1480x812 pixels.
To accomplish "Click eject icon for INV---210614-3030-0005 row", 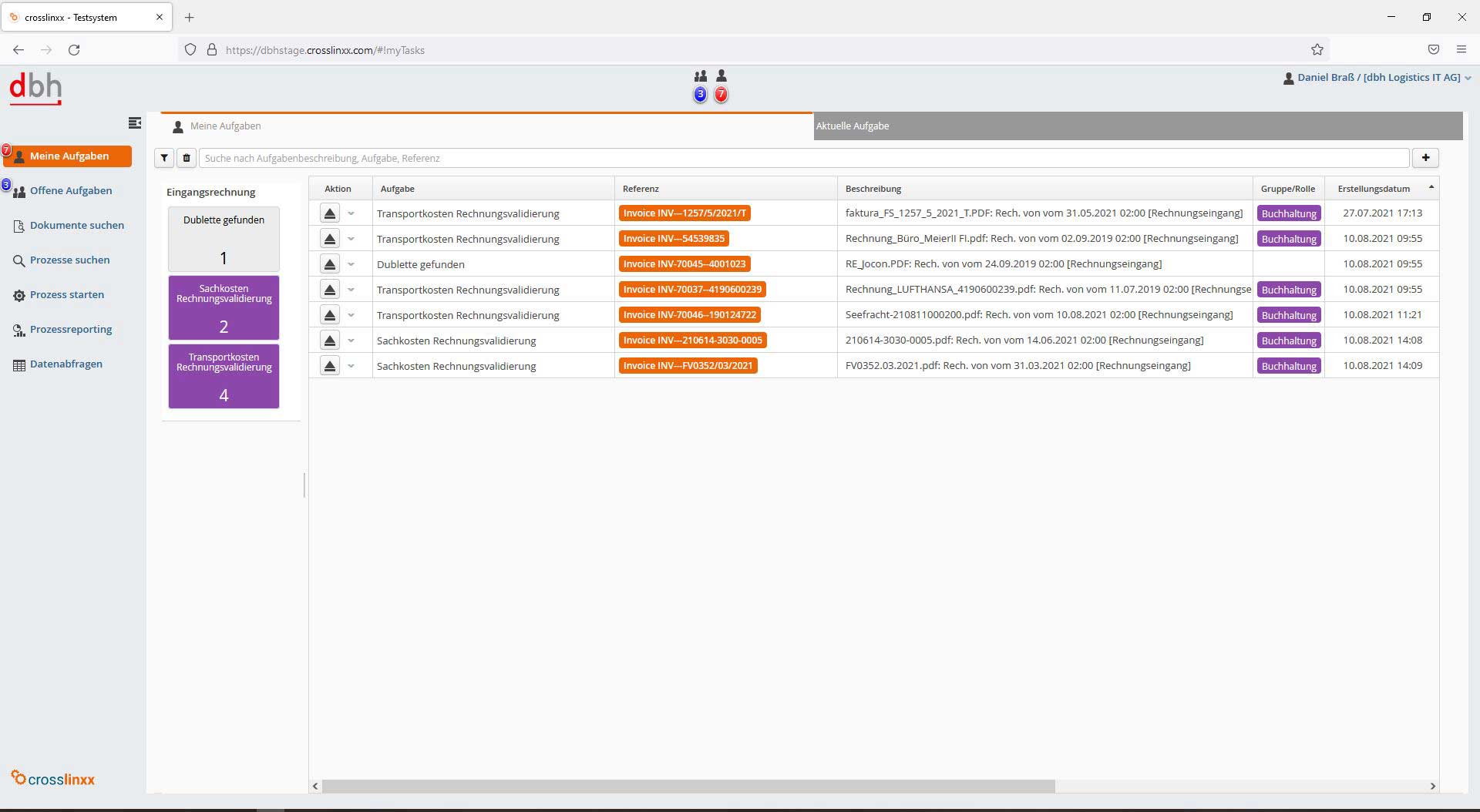I will [x=329, y=341].
